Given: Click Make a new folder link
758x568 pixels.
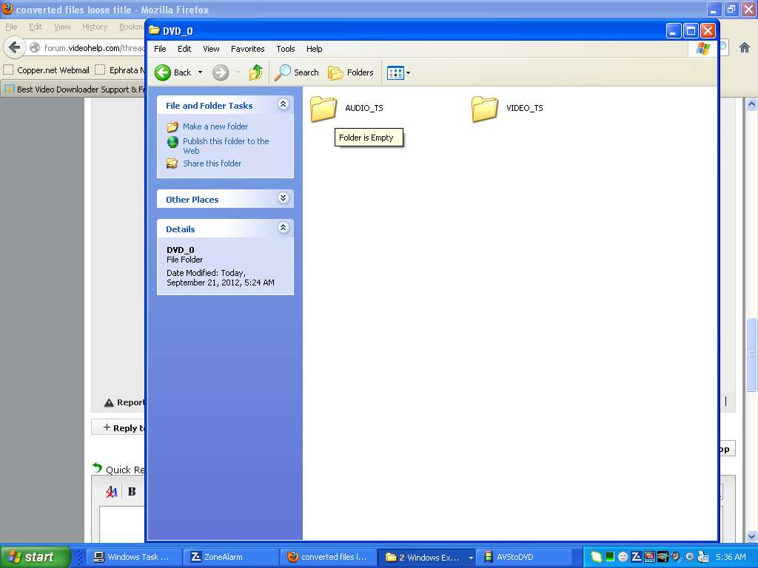Looking at the screenshot, I should pos(215,126).
